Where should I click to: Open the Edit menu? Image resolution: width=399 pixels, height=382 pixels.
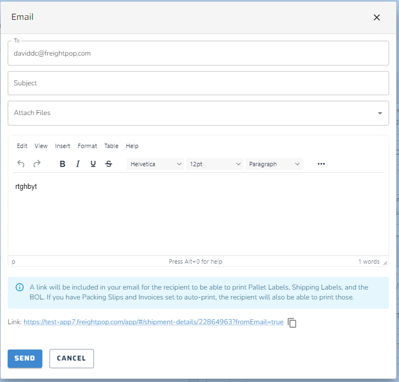22,146
